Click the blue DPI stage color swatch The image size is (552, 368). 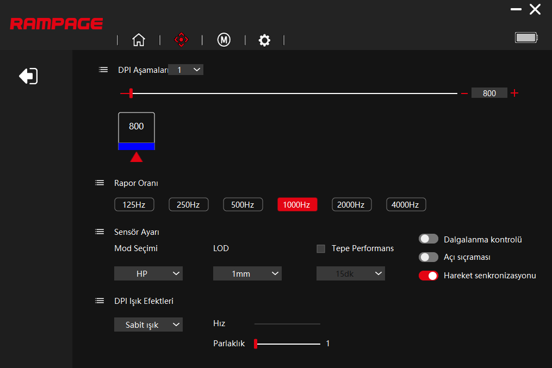[137, 146]
